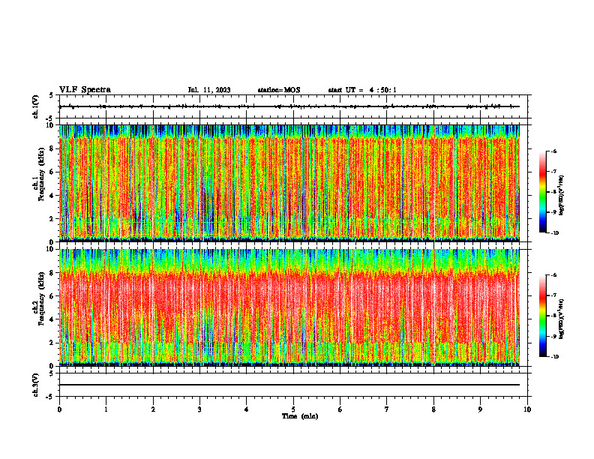Click the "-6" label on ch.2 colorbar

coord(553,275)
